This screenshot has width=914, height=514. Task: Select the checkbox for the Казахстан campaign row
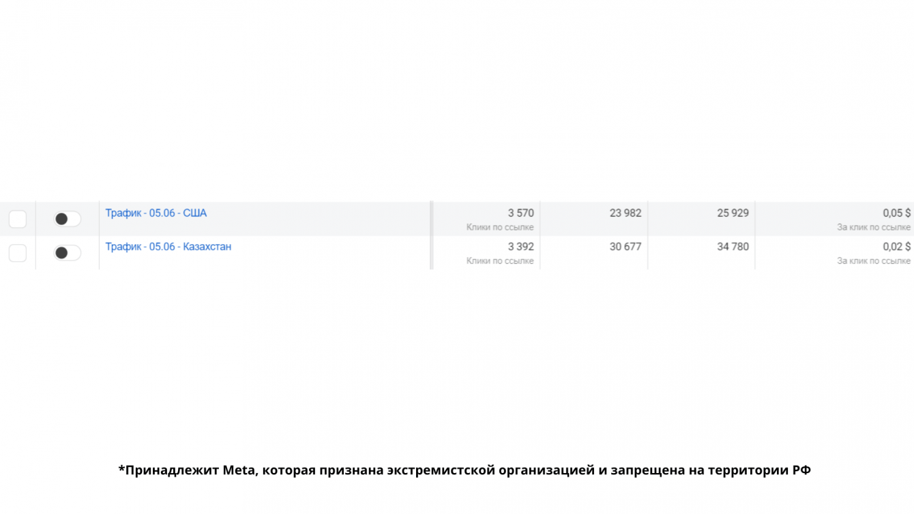pyautogui.click(x=18, y=253)
